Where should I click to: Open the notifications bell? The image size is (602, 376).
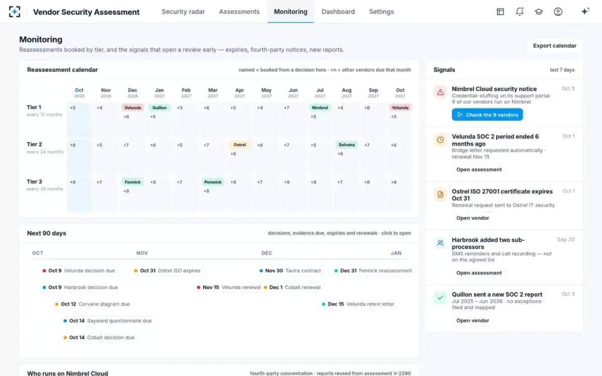point(520,12)
